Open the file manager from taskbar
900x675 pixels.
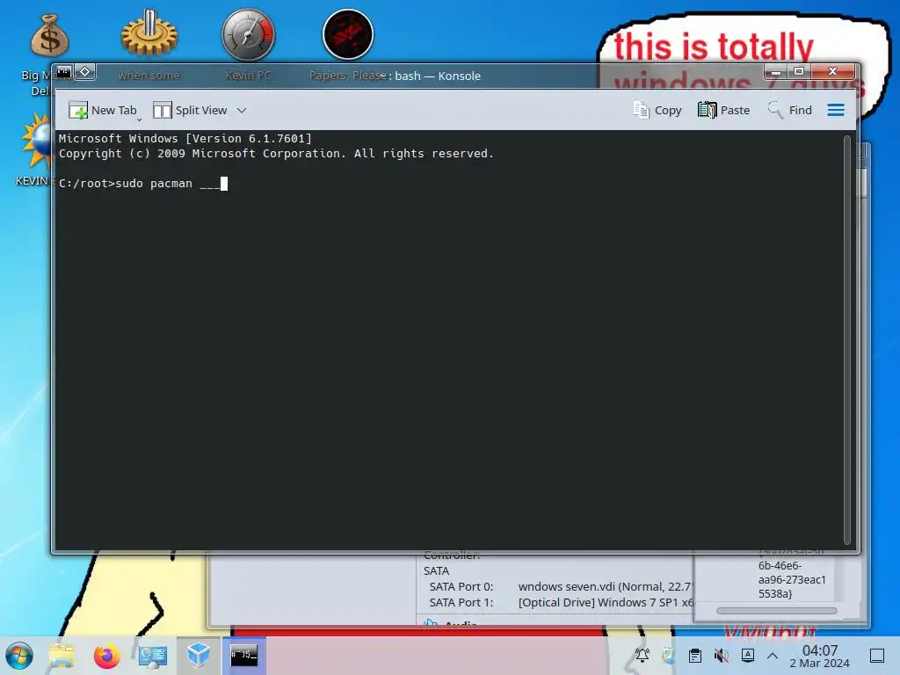(x=62, y=655)
